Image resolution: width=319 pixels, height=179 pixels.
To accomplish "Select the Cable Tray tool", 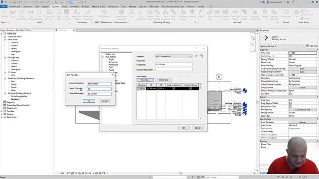I will click(x=210, y=14).
